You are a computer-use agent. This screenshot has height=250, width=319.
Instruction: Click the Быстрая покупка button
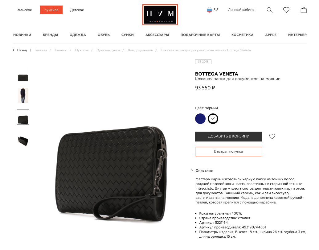tap(228, 152)
